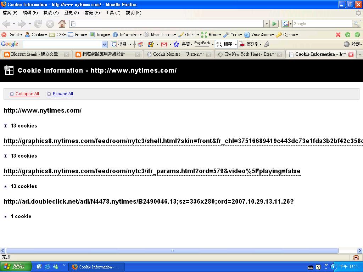
Task: Open the http://www.nytimes.com/ heading link
Action: [x=43, y=110]
